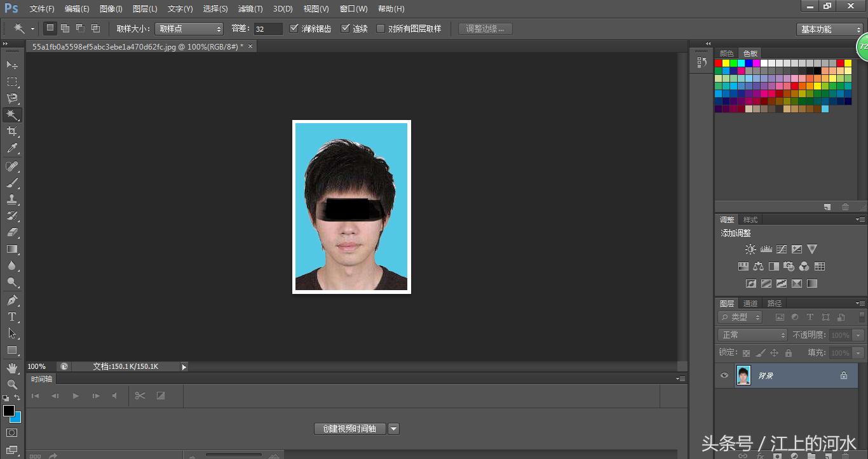Switch to the 通道 tab
This screenshot has width=868, height=459.
pyautogui.click(x=750, y=303)
